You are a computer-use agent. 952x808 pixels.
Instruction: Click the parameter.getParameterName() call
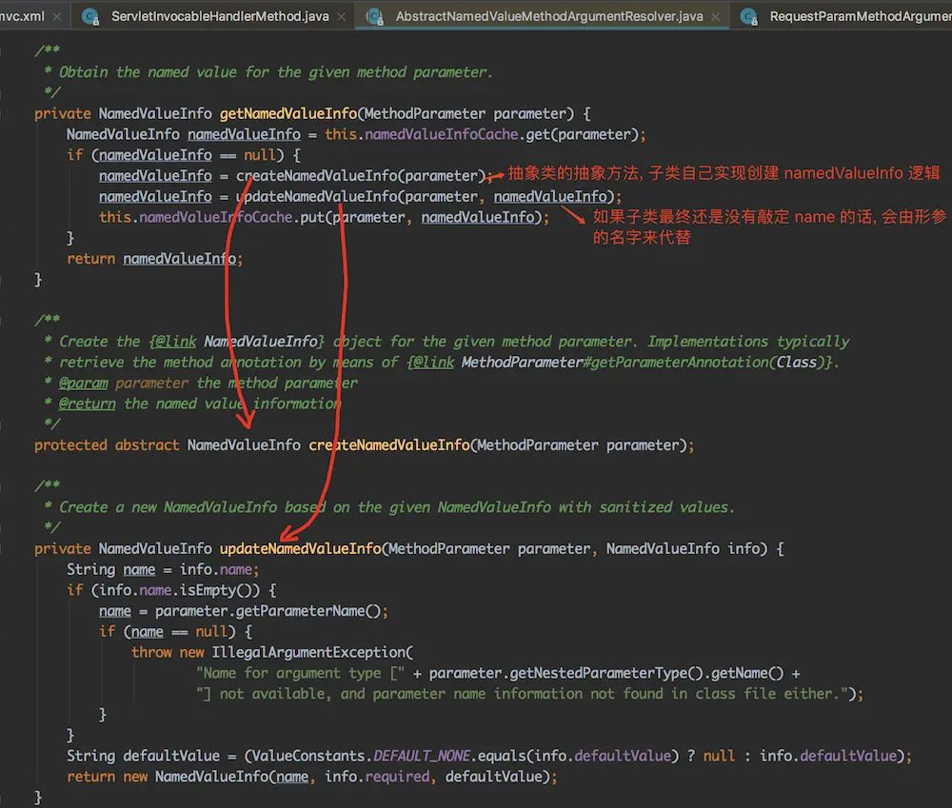click(x=271, y=610)
